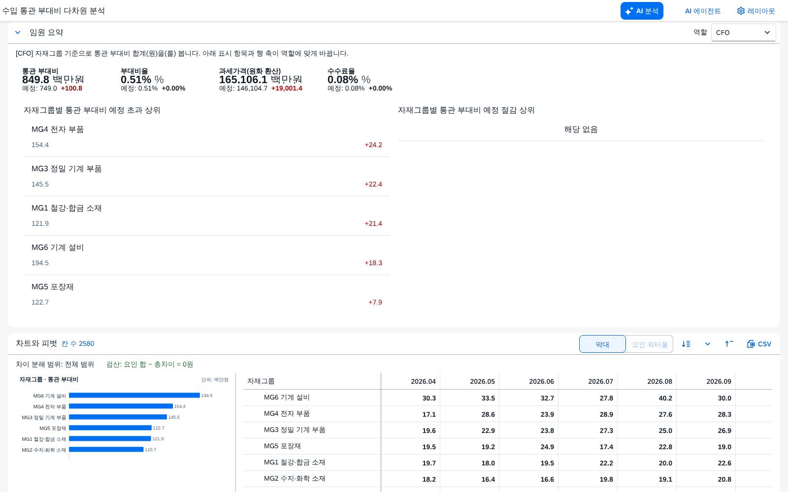Viewport: 788px width, 492px height.
Task: Click the AI 분석 button
Action: tap(642, 11)
